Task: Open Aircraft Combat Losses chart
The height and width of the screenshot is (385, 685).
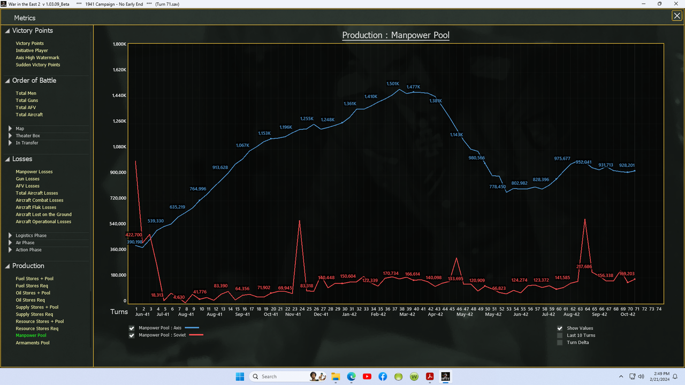Action: (40, 200)
